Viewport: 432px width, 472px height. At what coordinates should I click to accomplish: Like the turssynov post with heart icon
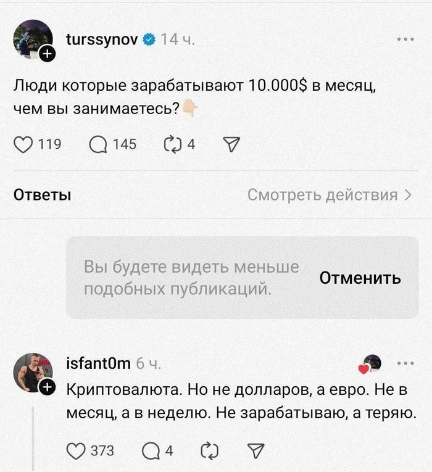[x=23, y=144]
